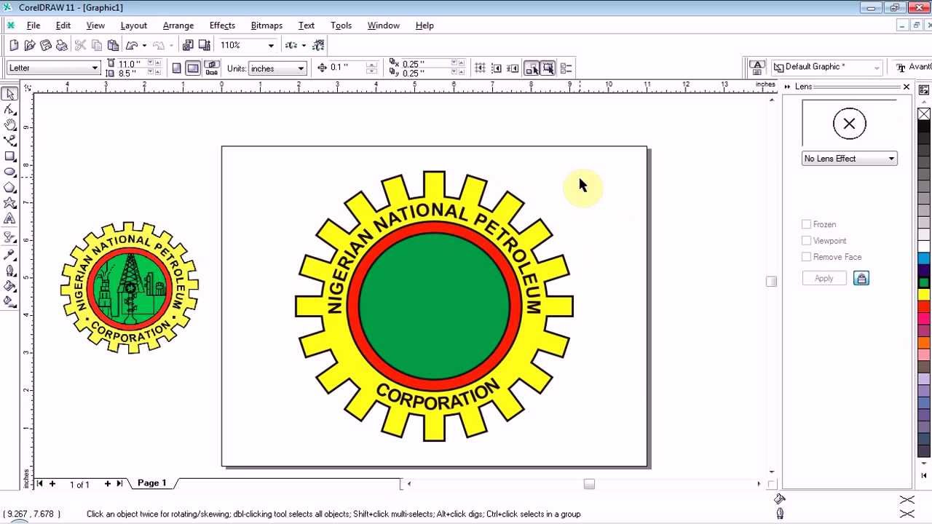The width and height of the screenshot is (932, 524).
Task: Switch to the Page 1 tab
Action: (152, 483)
